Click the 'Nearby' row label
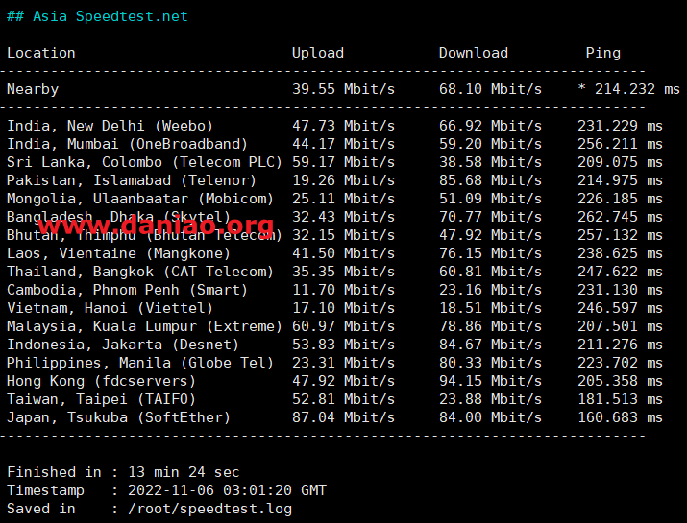This screenshot has height=523, width=687. pos(33,89)
